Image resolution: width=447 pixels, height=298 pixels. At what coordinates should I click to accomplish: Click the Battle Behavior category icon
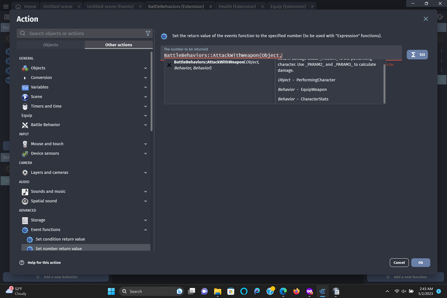coord(25,125)
